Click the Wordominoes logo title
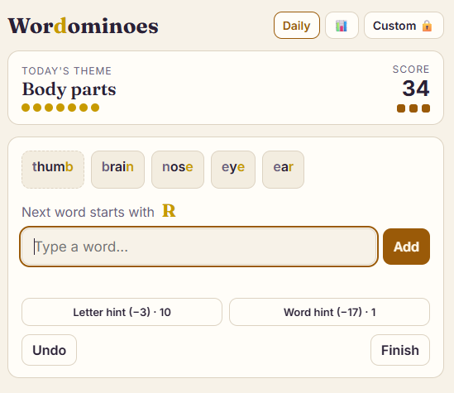The image size is (454, 393). (83, 26)
